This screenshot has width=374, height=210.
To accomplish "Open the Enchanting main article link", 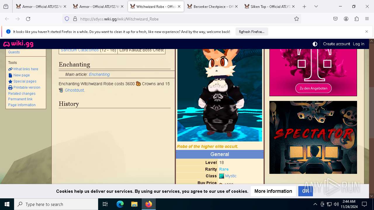I will click(99, 74).
